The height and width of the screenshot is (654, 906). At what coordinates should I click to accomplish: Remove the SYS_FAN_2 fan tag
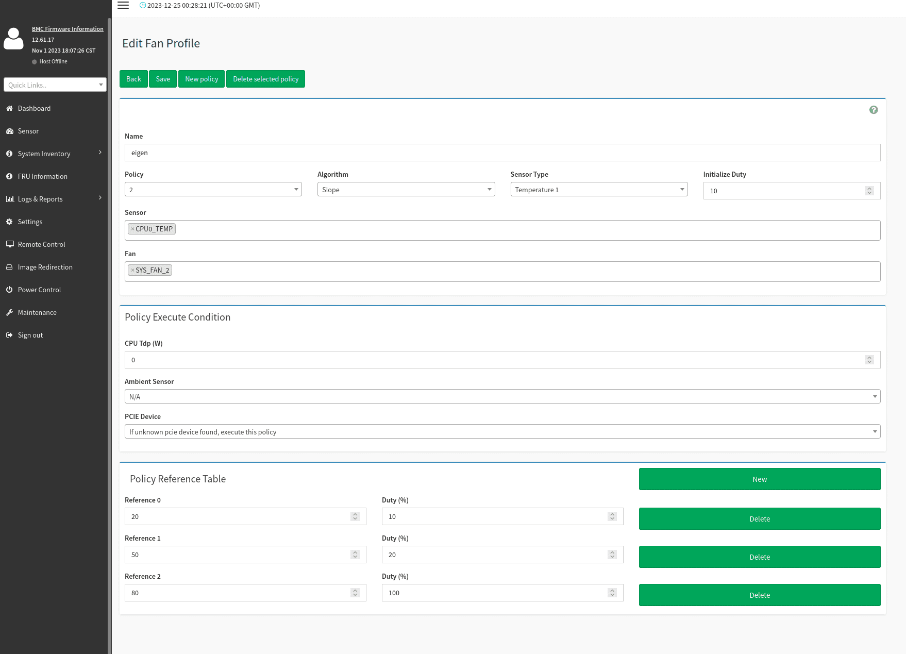[132, 271]
